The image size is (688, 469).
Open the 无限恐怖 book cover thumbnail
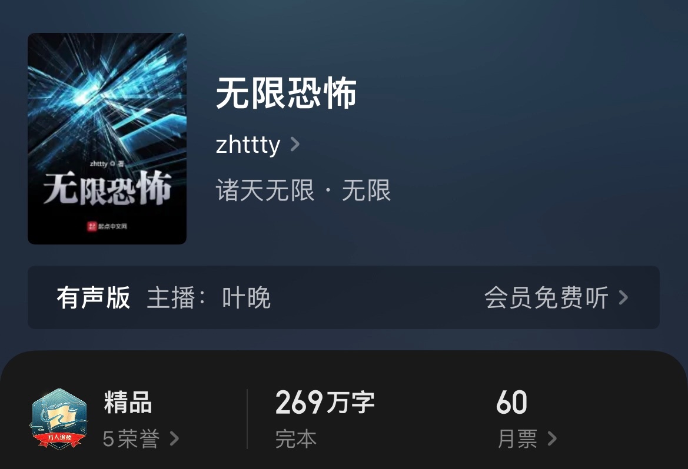[x=107, y=139]
